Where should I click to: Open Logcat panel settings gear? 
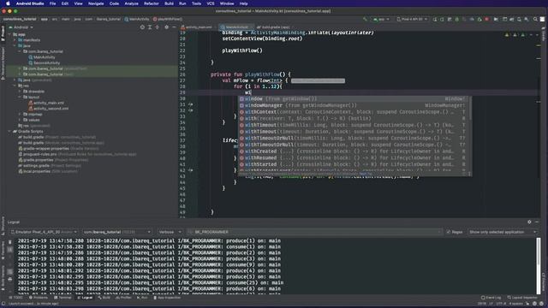point(529,222)
